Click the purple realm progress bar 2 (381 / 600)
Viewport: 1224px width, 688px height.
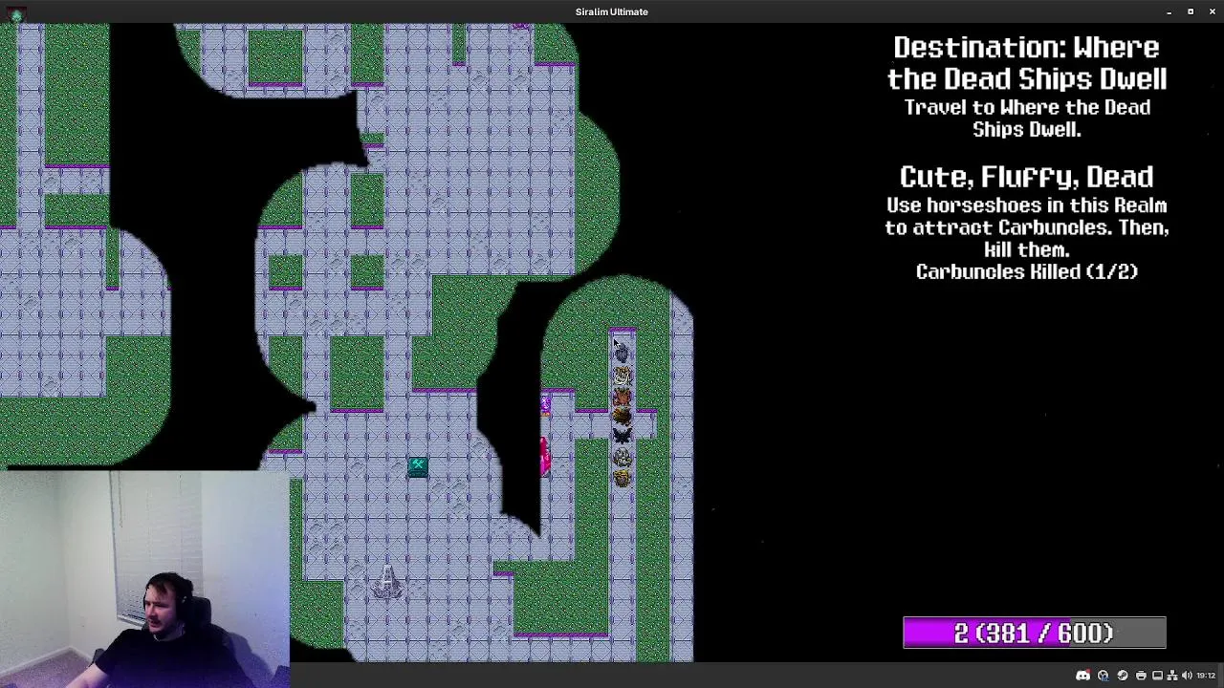tap(1035, 633)
